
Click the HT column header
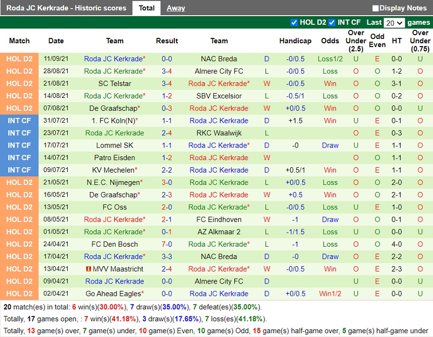point(397,41)
